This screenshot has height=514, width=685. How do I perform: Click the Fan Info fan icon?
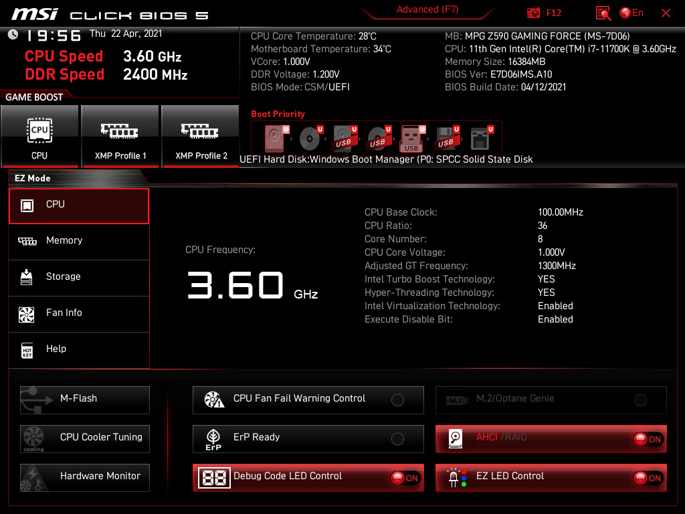coord(27,315)
